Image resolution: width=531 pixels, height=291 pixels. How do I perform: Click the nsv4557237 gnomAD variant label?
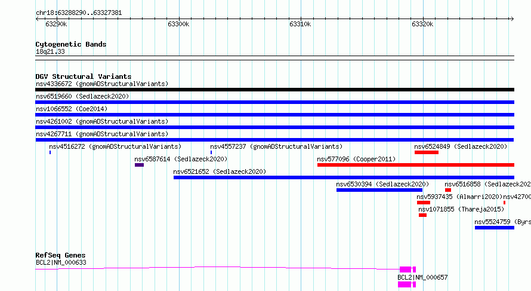[x=276, y=146]
